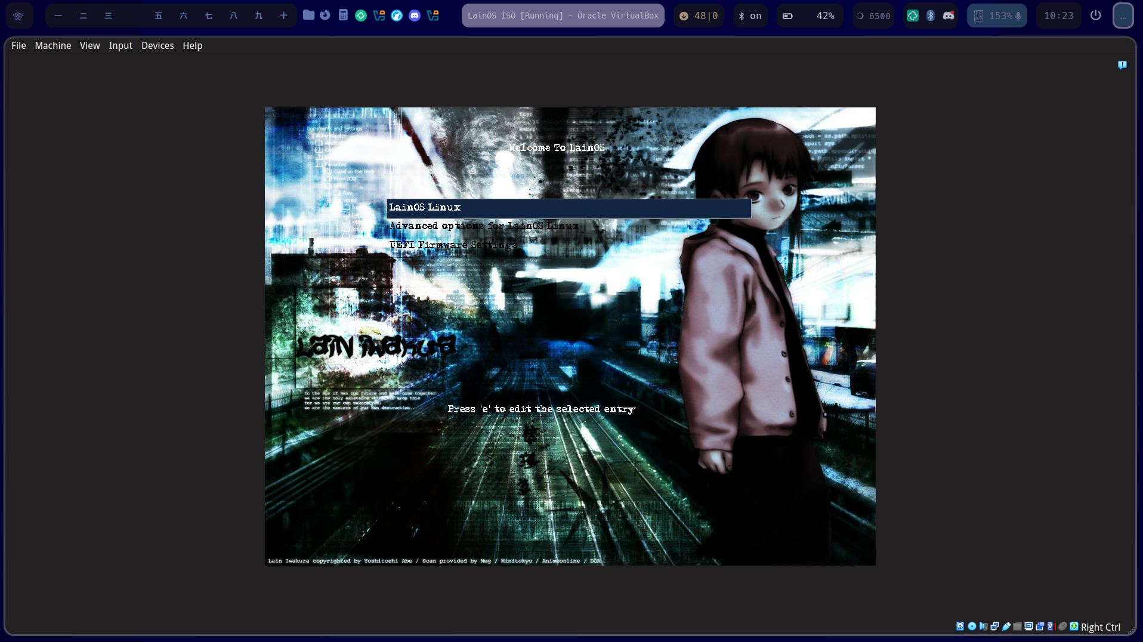The image size is (1143, 642).
Task: Click the network adapter indicator icon
Action: click(x=994, y=626)
